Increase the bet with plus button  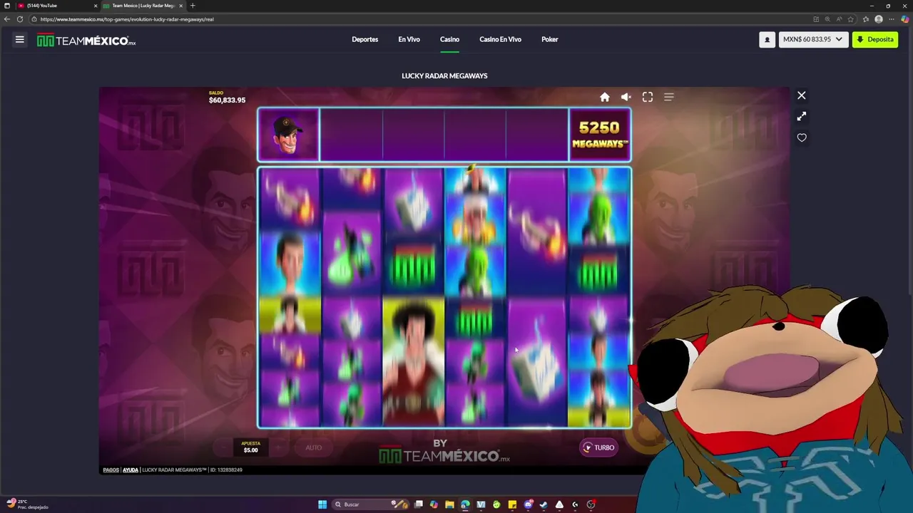(x=279, y=447)
